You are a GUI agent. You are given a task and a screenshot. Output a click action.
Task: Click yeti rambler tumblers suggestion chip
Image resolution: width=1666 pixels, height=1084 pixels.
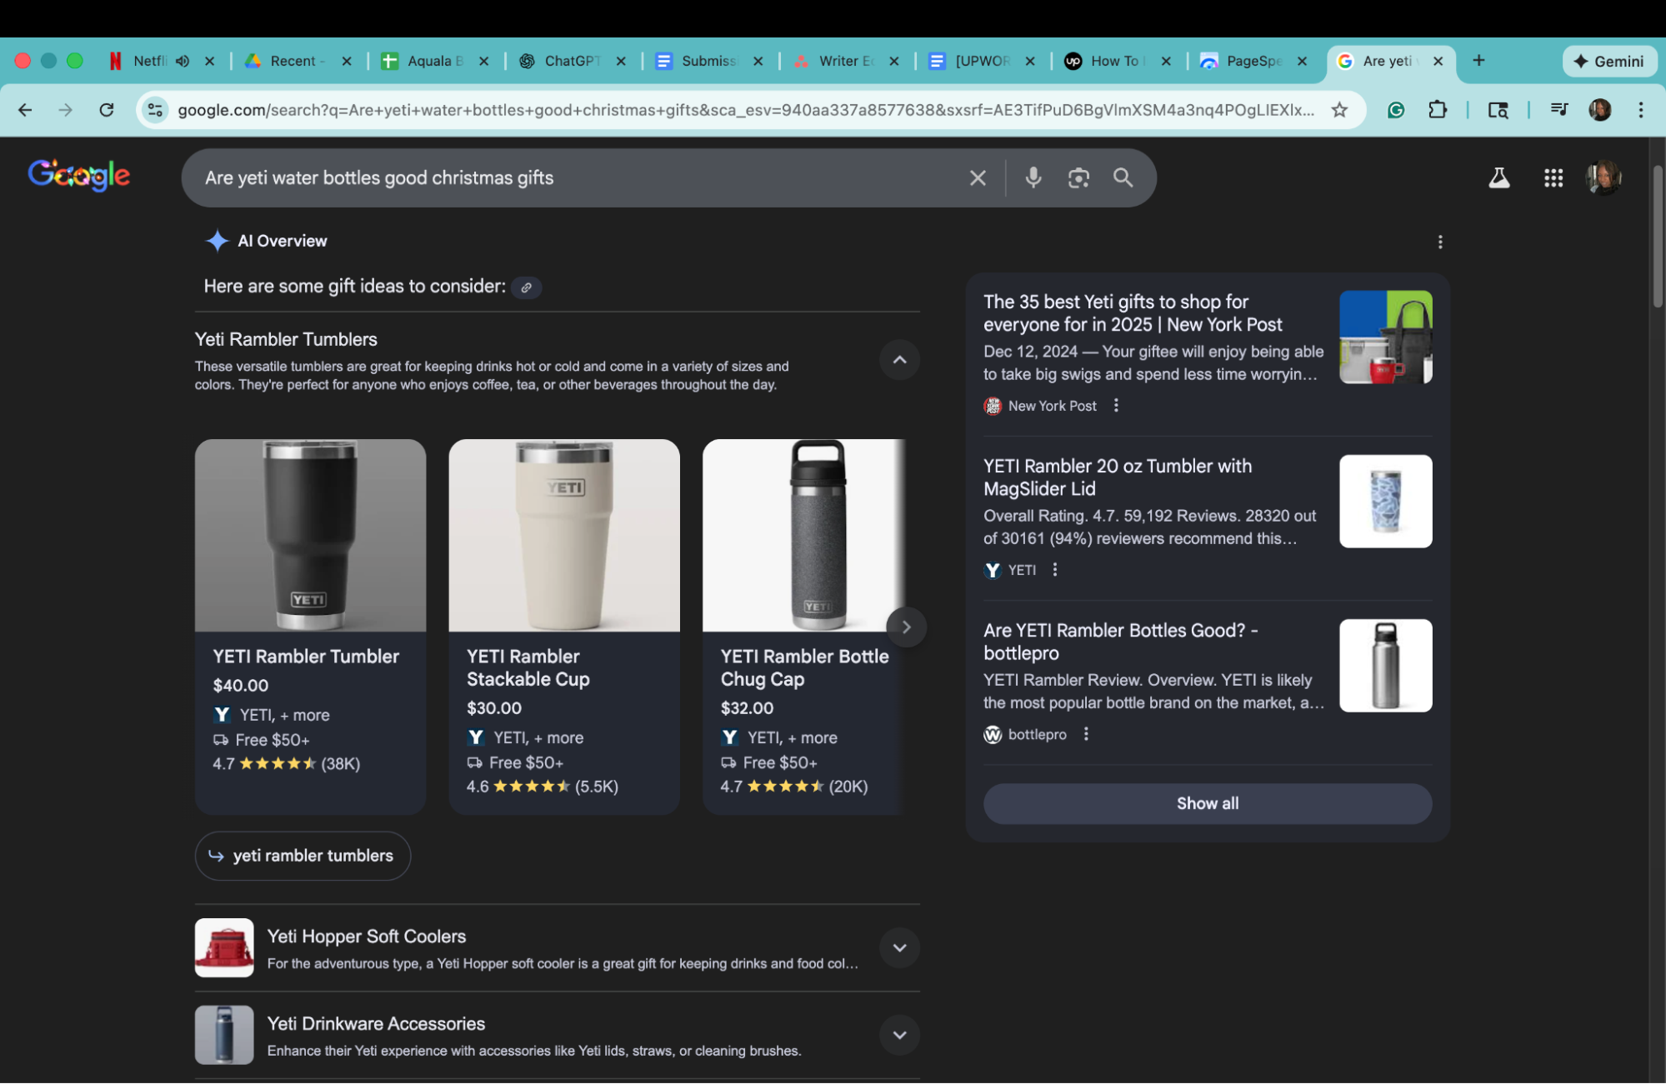click(303, 857)
